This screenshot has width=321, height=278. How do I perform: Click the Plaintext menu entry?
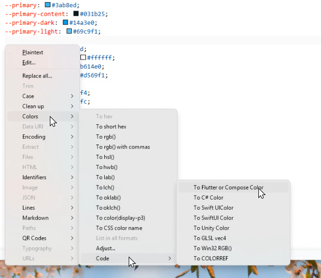(33, 52)
